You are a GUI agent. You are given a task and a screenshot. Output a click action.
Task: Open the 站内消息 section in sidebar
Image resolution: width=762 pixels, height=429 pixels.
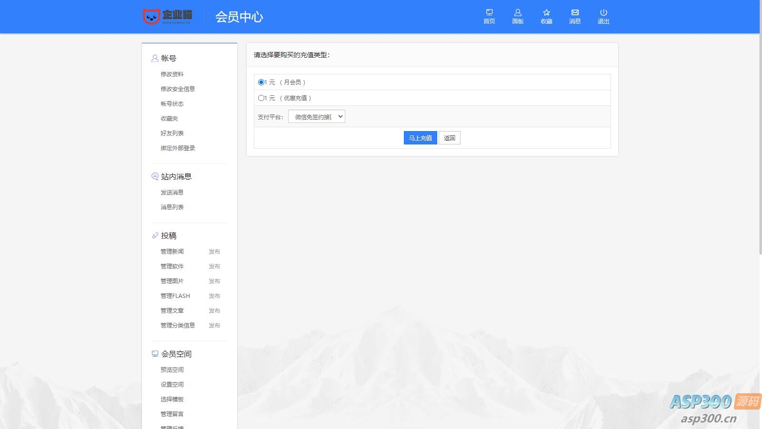click(177, 176)
